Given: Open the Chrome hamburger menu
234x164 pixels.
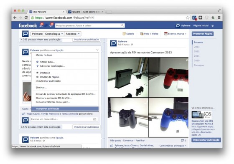Looking at the screenshot, I should tap(219, 18).
